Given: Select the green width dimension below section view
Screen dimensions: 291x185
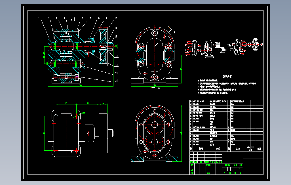Looking at the screenshot, I should pos(81,85).
